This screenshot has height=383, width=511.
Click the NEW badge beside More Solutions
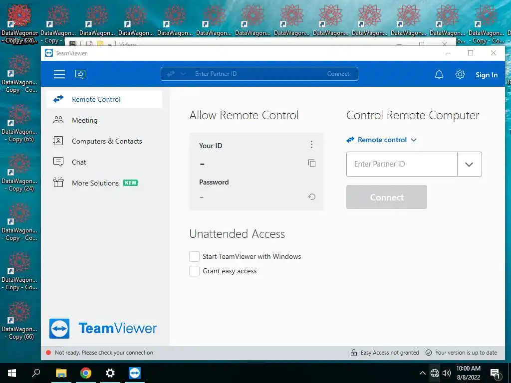[x=130, y=183]
